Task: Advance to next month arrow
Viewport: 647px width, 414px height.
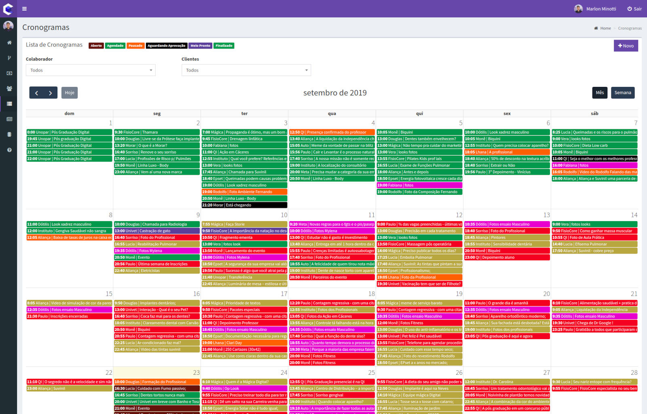Action: tap(50, 93)
